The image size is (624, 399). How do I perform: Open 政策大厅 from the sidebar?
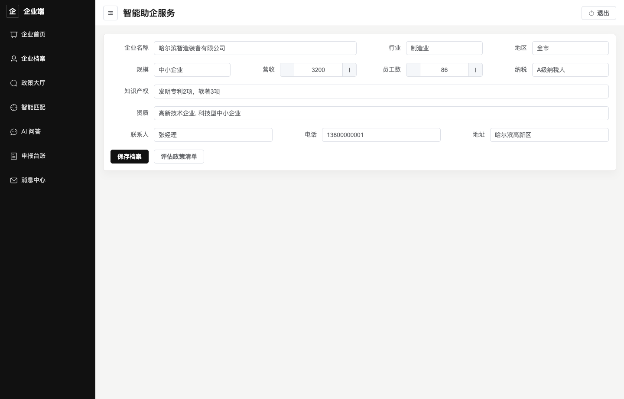coord(48,83)
